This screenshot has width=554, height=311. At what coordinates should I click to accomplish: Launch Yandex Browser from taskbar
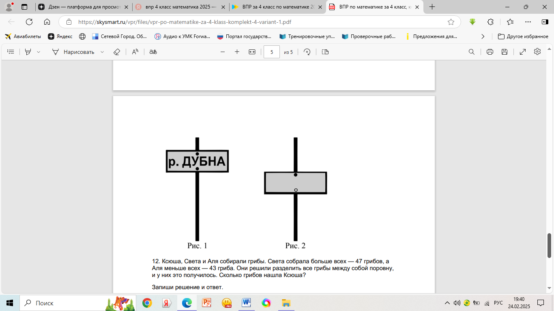click(x=167, y=303)
